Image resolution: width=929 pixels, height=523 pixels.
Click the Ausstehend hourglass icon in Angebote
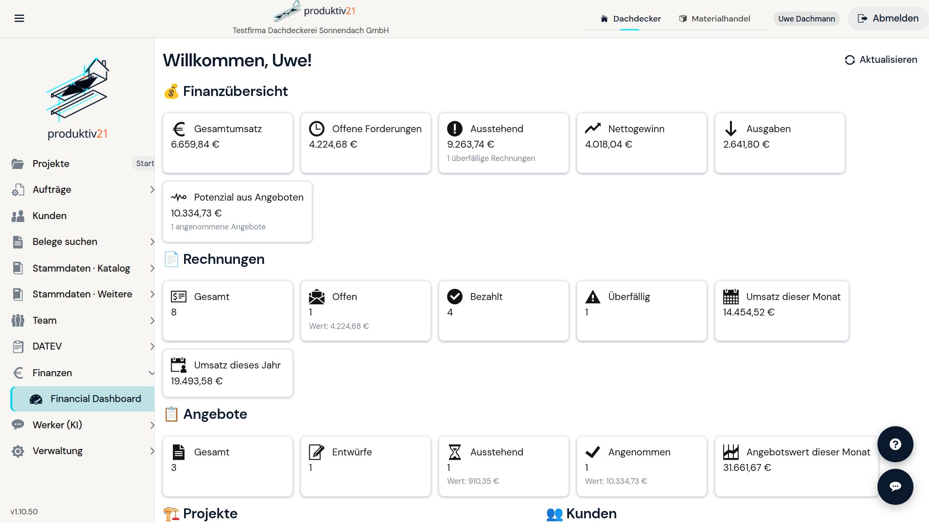click(x=455, y=452)
